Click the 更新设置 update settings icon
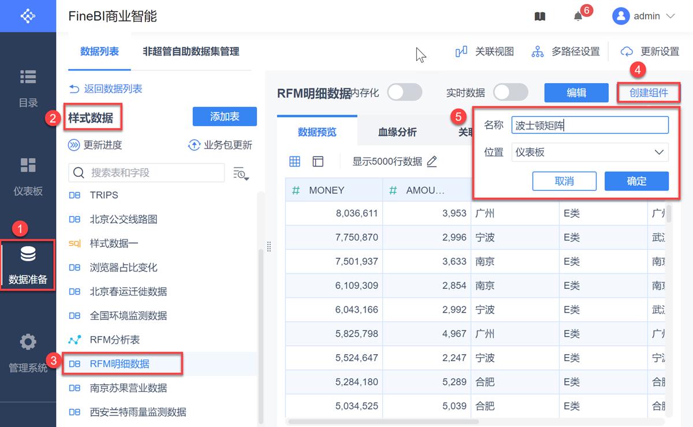The image size is (693, 427). pos(627,51)
